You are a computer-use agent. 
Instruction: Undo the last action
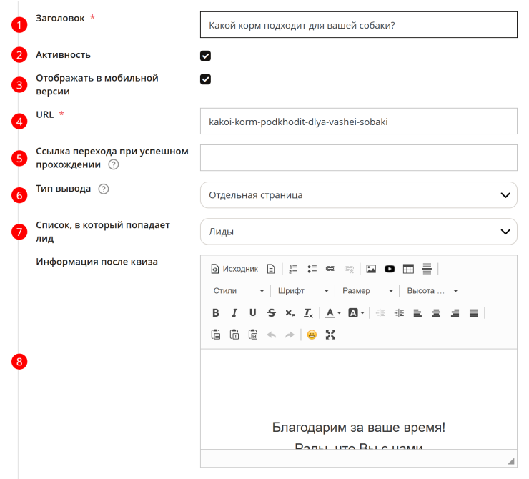click(271, 335)
